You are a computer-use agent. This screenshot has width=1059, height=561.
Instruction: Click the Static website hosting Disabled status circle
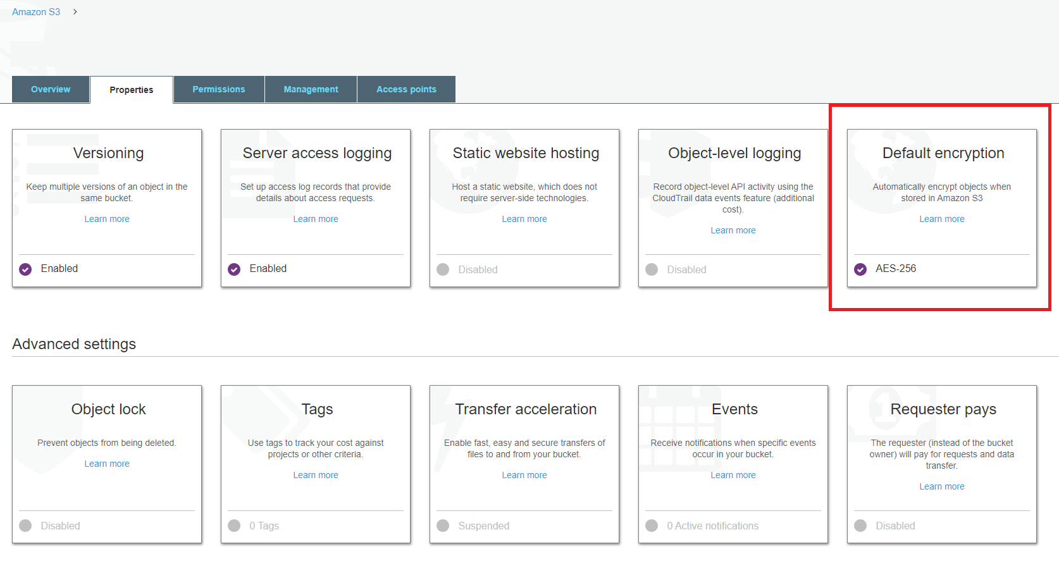click(443, 269)
